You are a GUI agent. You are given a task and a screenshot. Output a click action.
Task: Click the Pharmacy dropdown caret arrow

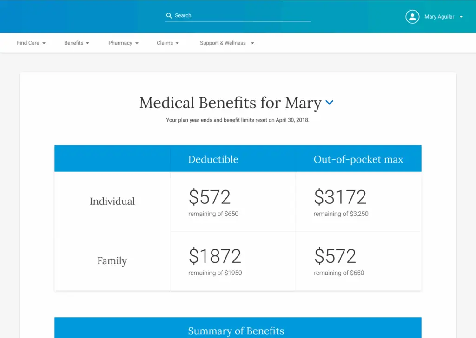coord(137,43)
